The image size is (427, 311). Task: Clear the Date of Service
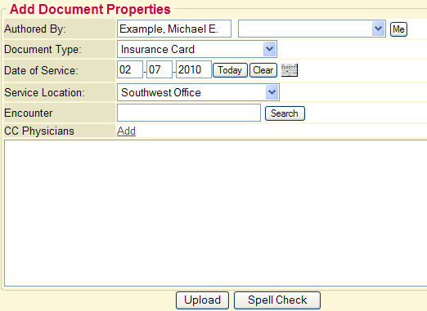coord(263,70)
